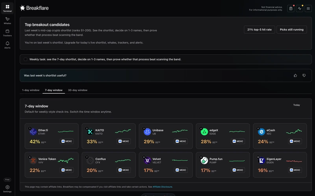Click the Velvet card name
315x196 pixels.
(156, 159)
